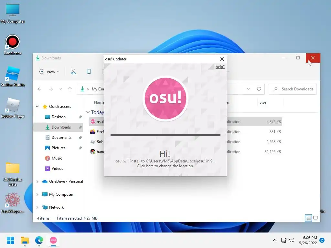The image size is (331, 248).
Task: Select the osu! installer file row
Action: [x=96, y=122]
